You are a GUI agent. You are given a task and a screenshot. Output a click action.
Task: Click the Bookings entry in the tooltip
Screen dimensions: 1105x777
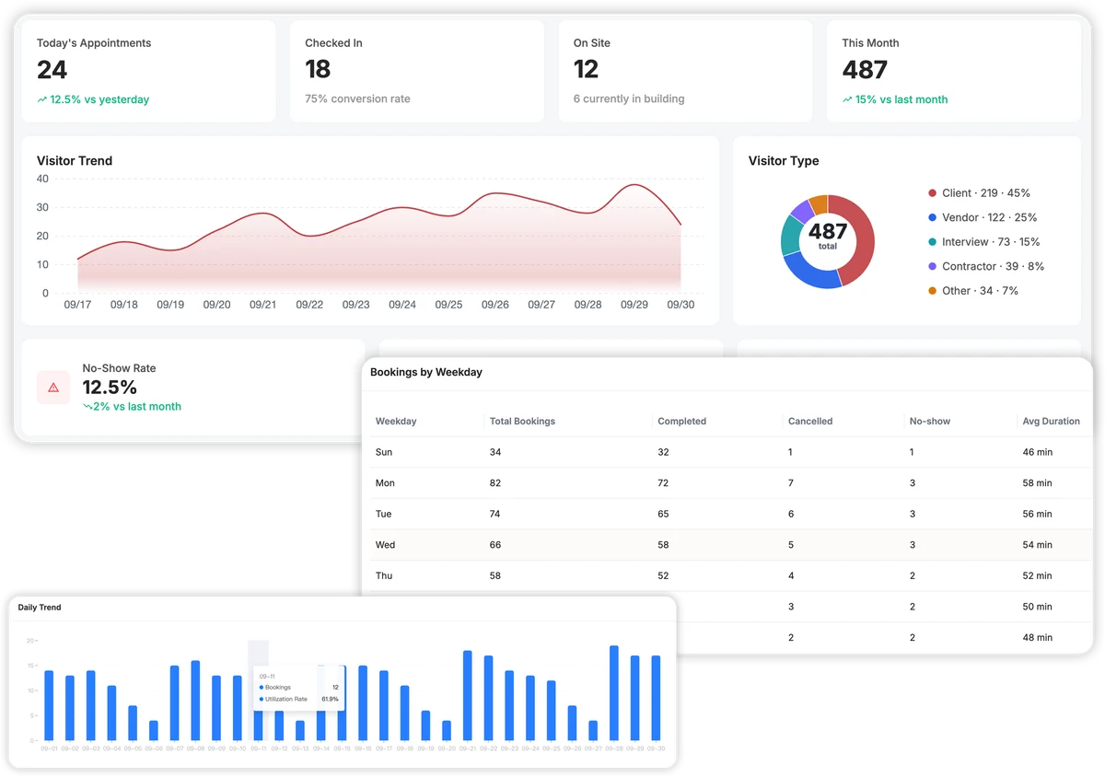[298, 687]
